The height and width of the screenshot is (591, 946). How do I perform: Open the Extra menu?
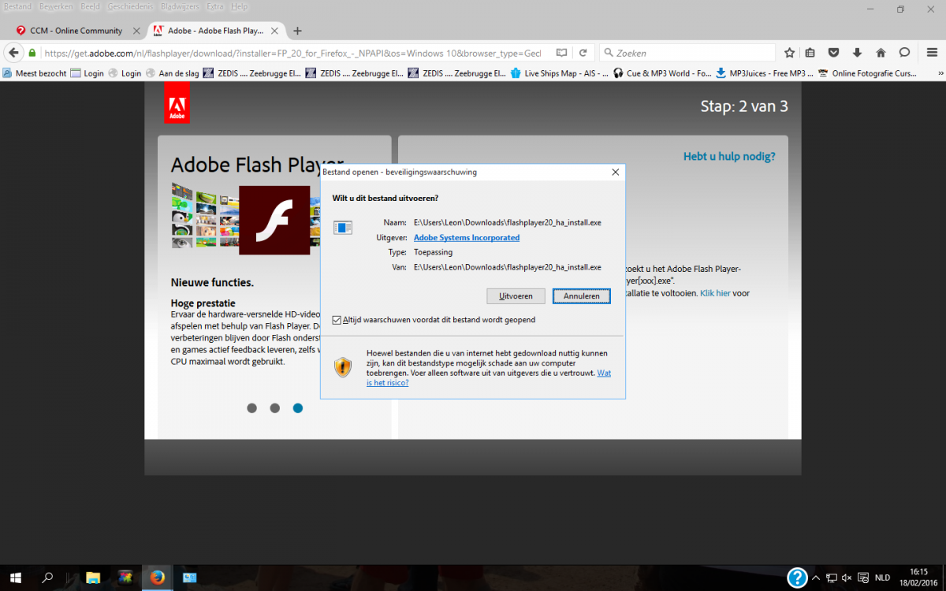214,6
